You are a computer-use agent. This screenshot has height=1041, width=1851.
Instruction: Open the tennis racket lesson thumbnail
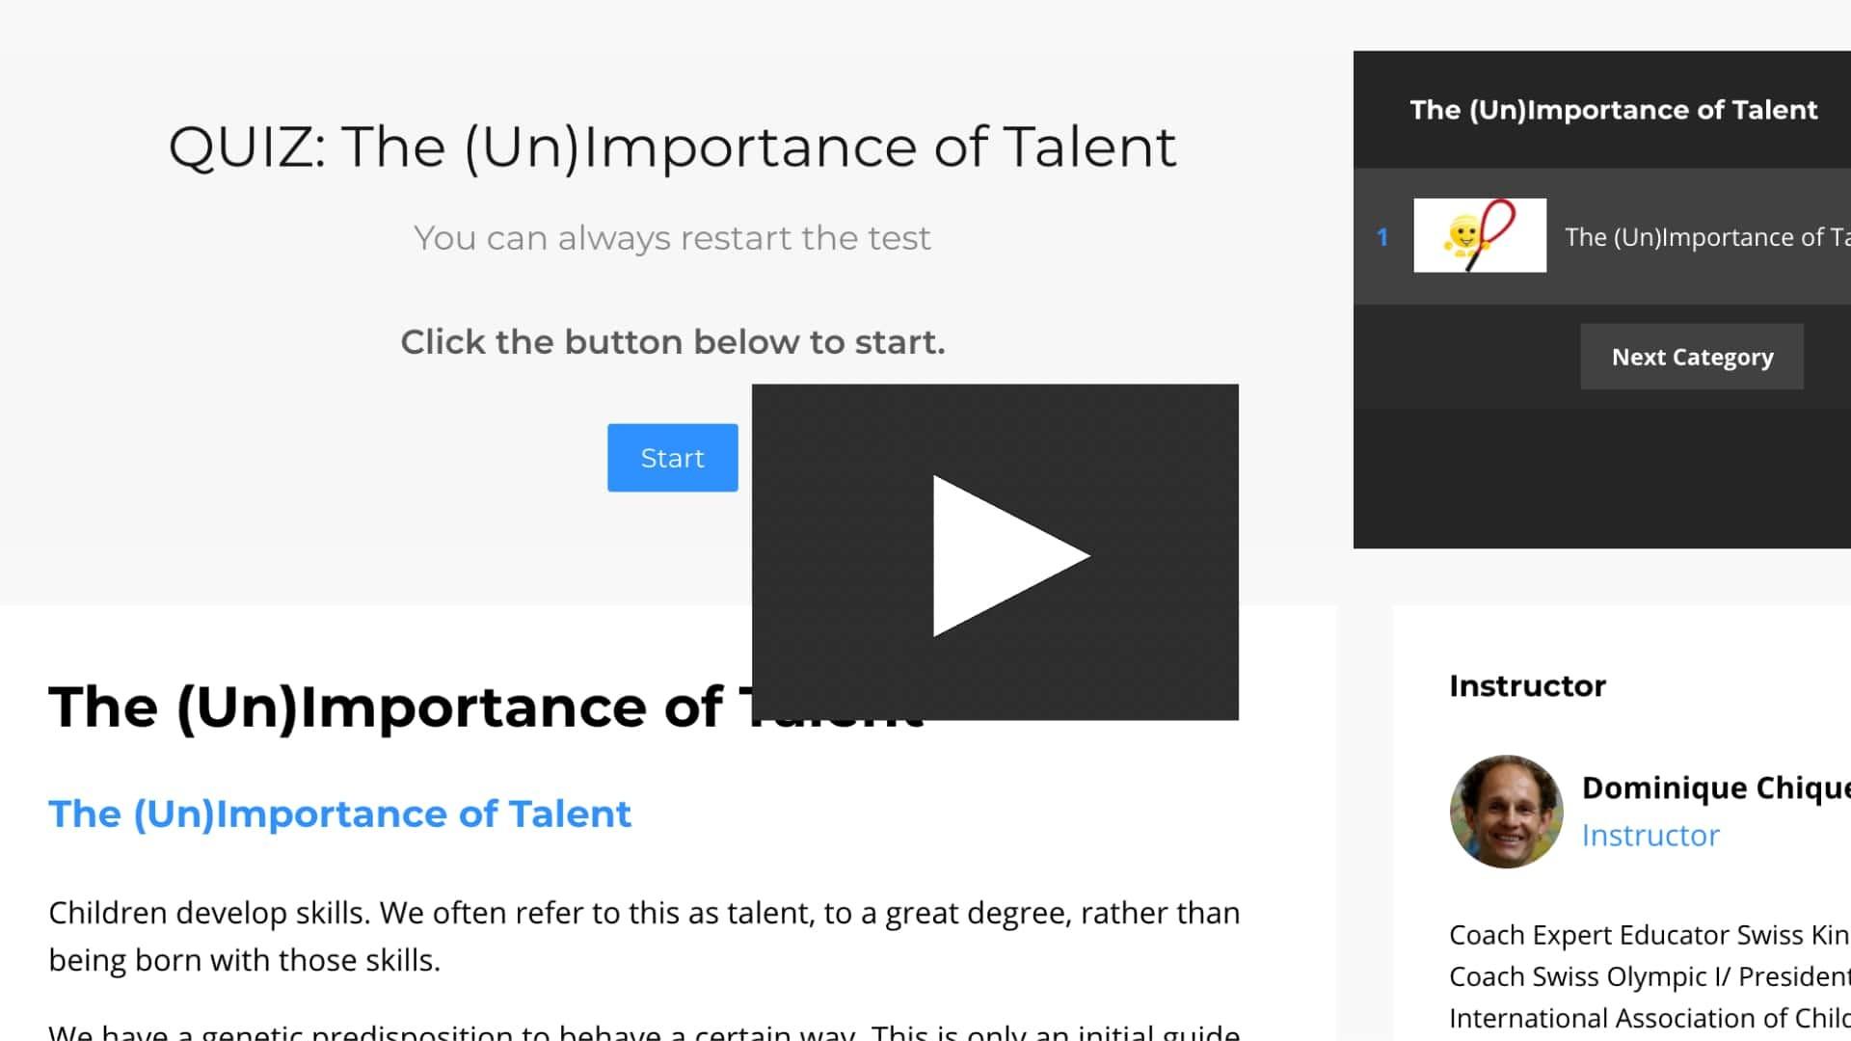click(1479, 236)
